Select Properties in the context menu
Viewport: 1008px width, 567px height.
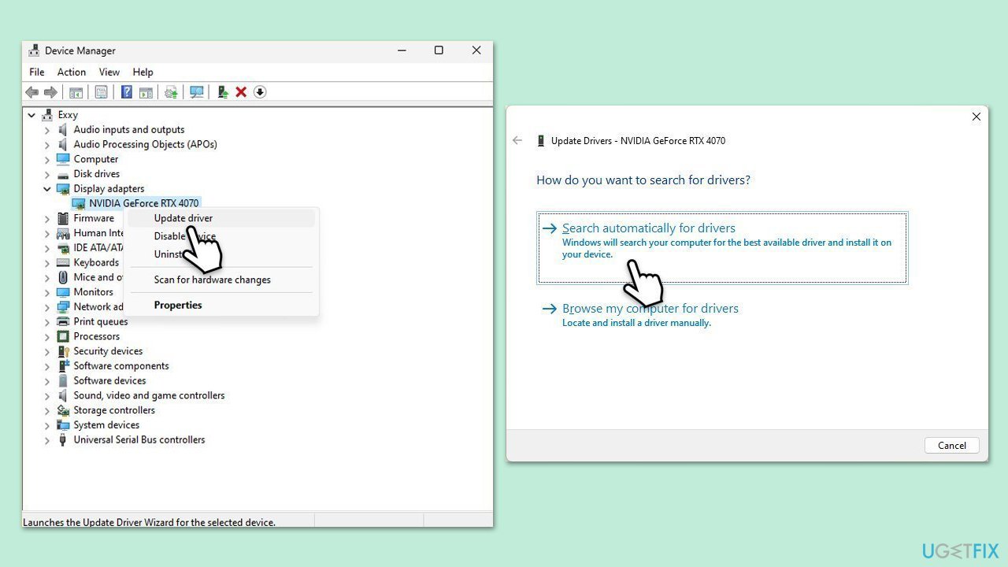178,305
